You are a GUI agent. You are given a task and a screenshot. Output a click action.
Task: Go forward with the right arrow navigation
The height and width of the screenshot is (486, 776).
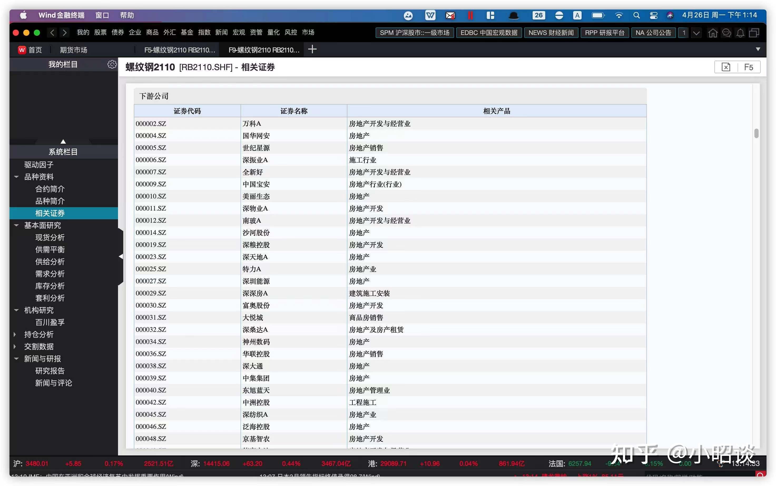tap(65, 32)
